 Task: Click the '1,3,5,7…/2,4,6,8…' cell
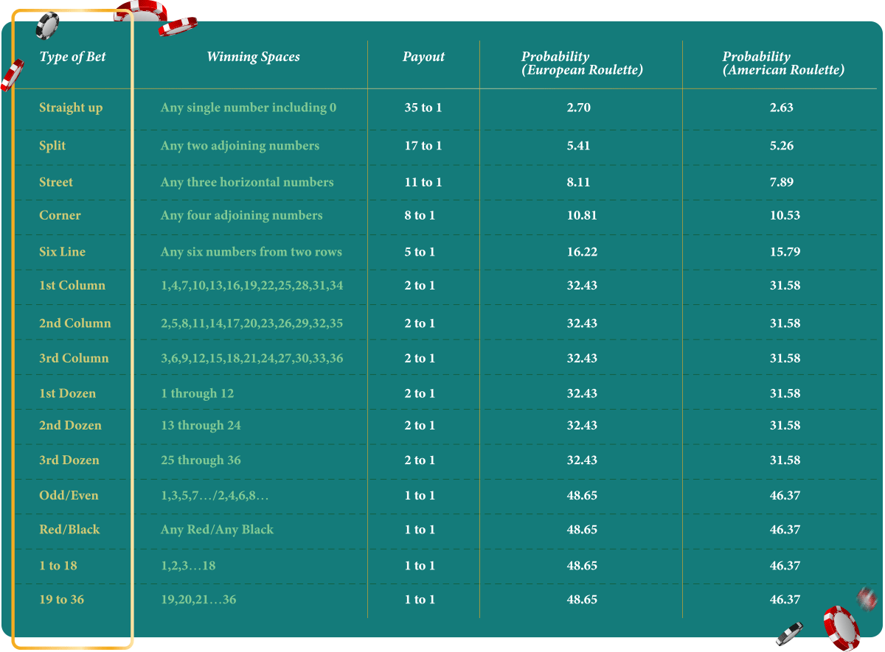(215, 495)
